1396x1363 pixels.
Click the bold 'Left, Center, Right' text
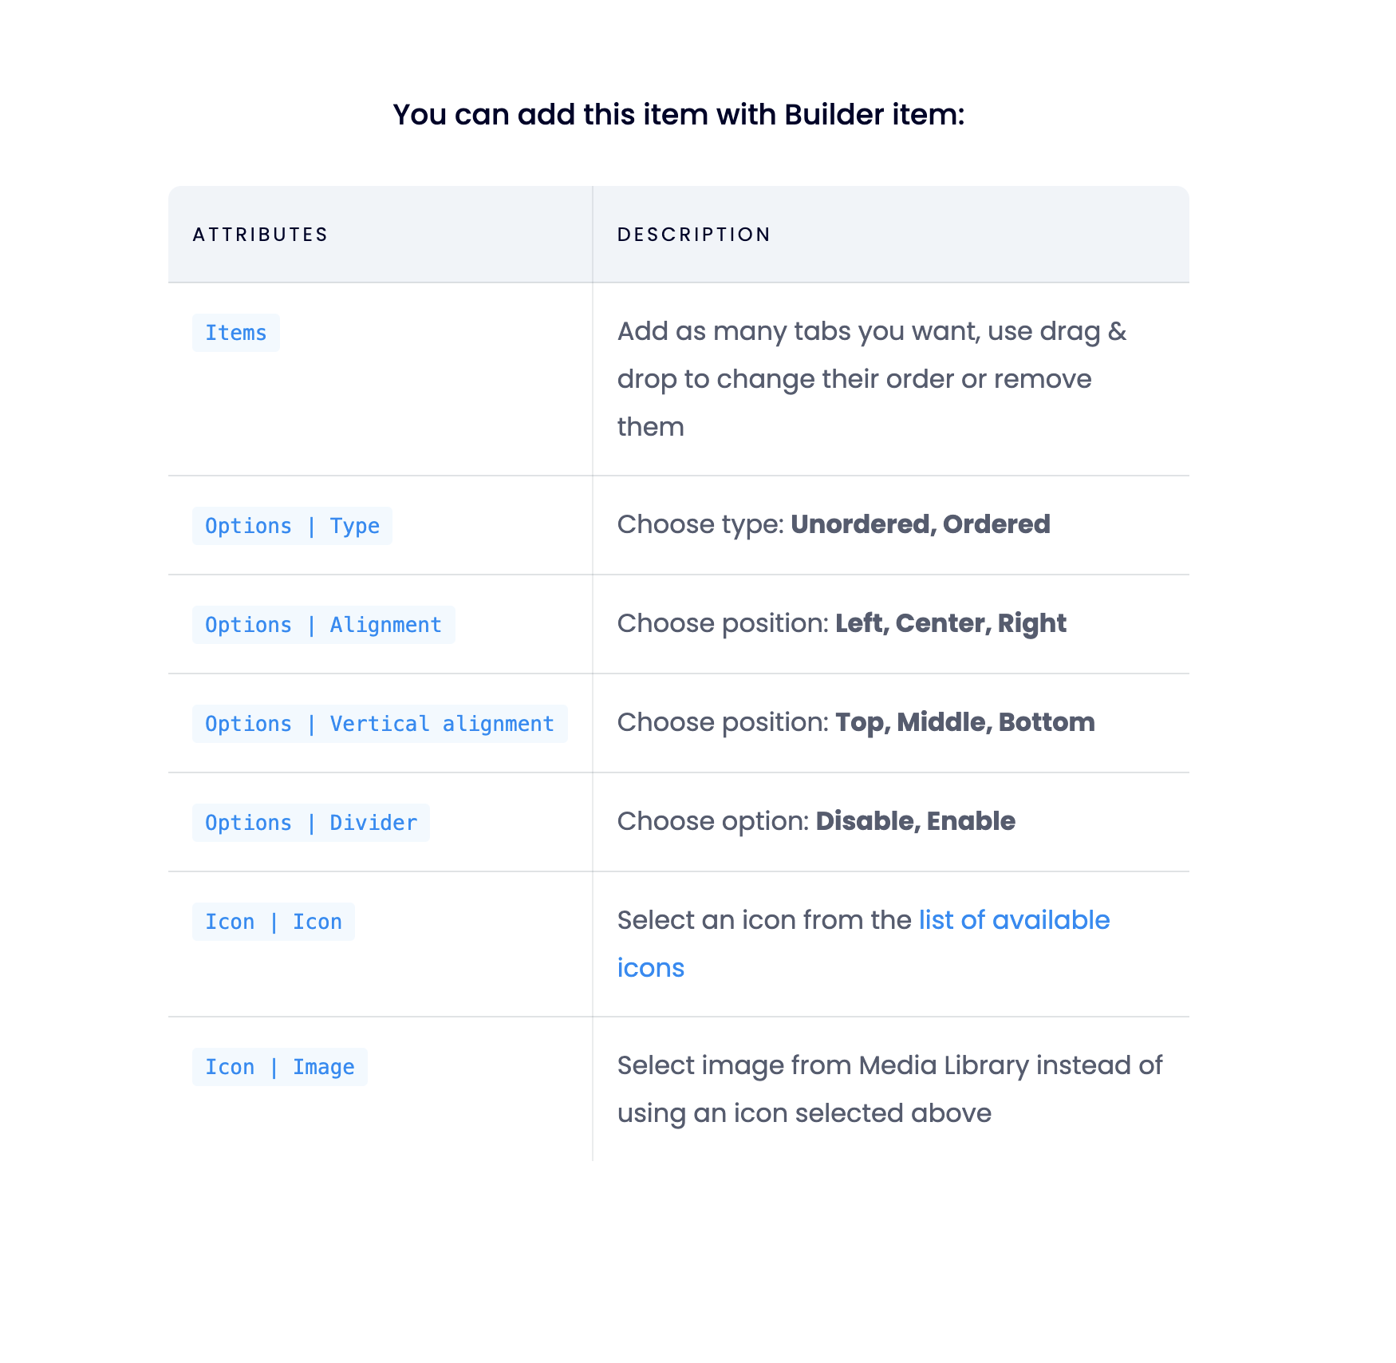[x=950, y=623]
